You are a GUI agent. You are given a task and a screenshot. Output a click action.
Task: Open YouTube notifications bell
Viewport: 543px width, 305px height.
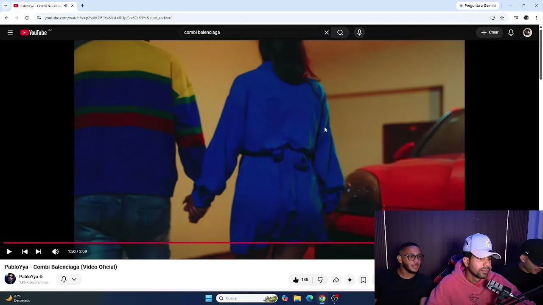click(511, 33)
